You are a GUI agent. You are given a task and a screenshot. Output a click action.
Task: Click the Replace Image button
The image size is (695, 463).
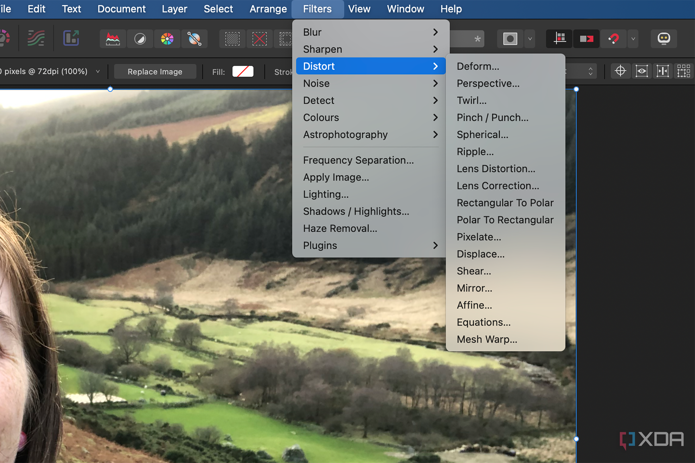(x=155, y=71)
